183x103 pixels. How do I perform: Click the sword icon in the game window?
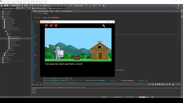click(104, 25)
